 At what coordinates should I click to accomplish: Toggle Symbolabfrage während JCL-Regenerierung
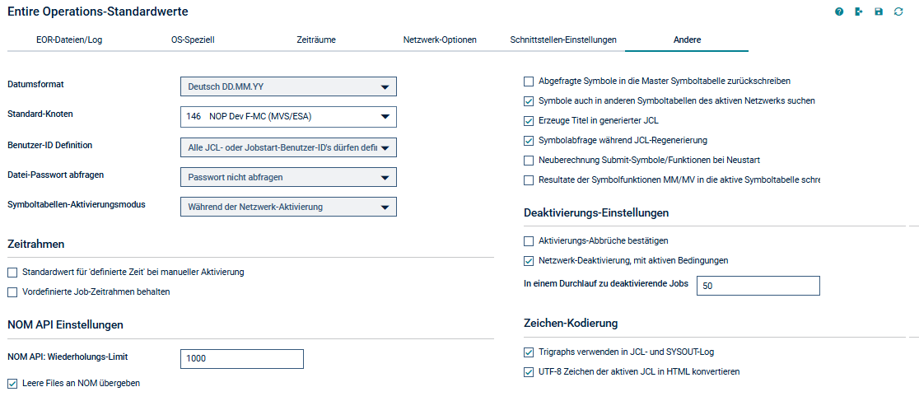point(529,141)
